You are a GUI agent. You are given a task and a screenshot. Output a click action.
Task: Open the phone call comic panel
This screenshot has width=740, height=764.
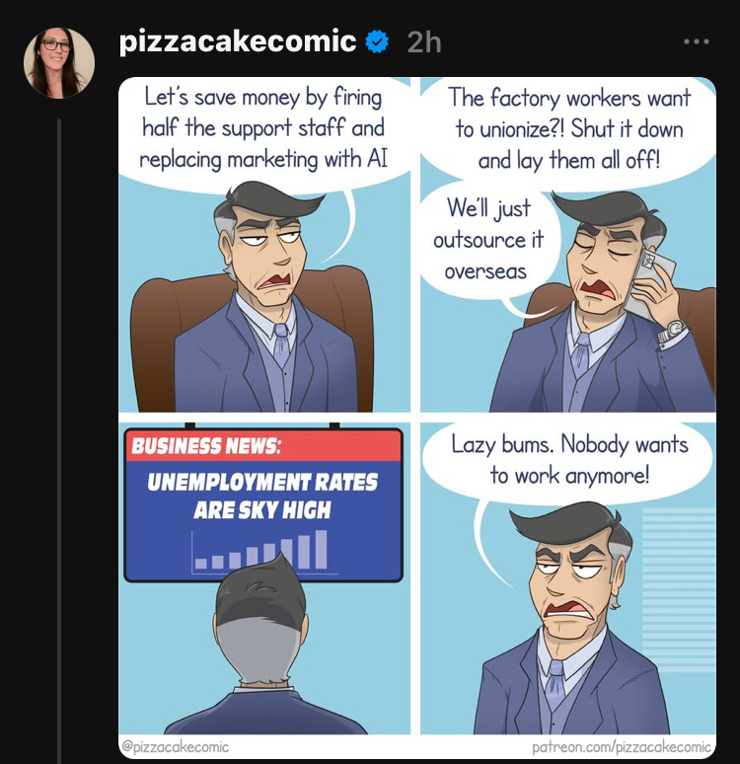point(568,245)
